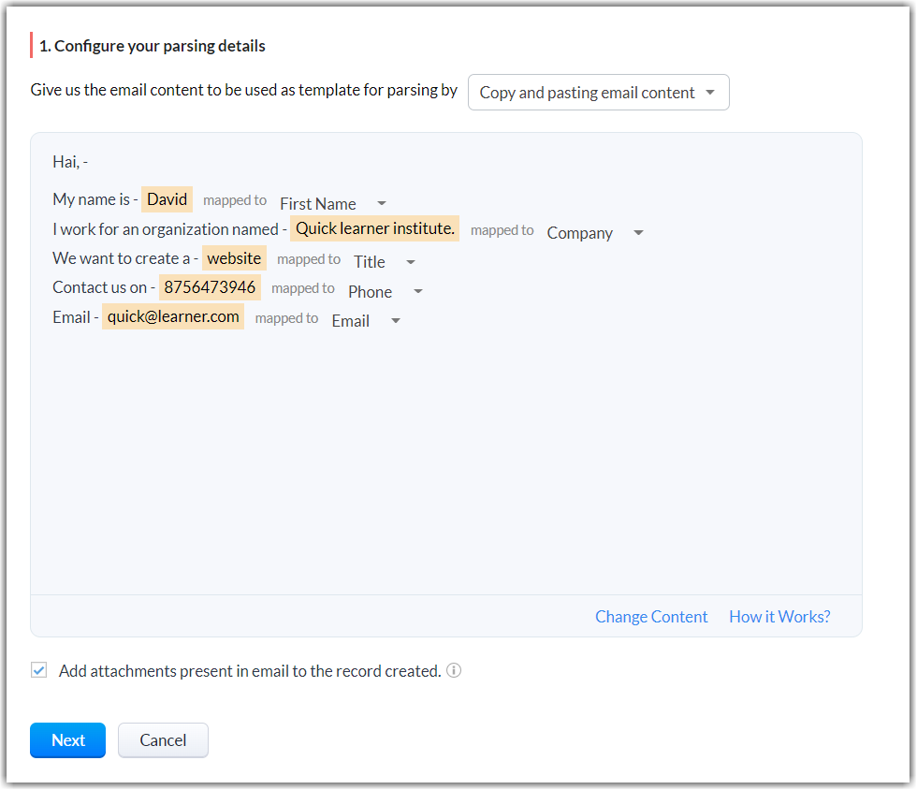Expand the First Name mapping dropdown
The image size is (917, 790).
coord(333,203)
